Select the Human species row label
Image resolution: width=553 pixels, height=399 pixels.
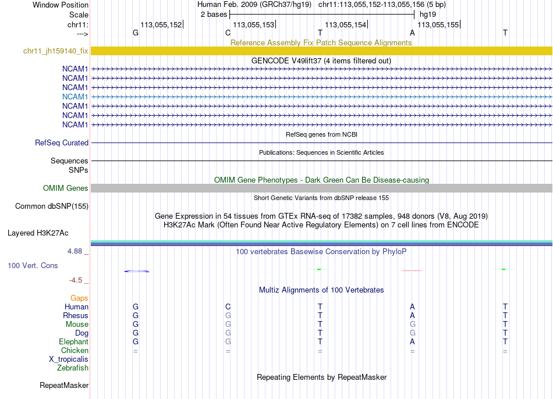(x=76, y=307)
